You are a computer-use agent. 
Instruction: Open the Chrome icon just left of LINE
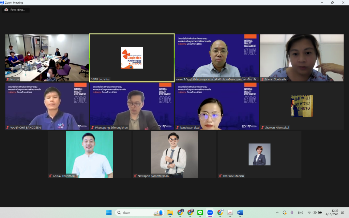(x=190, y=213)
